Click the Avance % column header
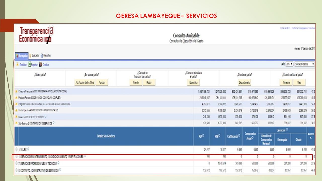The width and height of the screenshot is (322, 181). pos(311,136)
